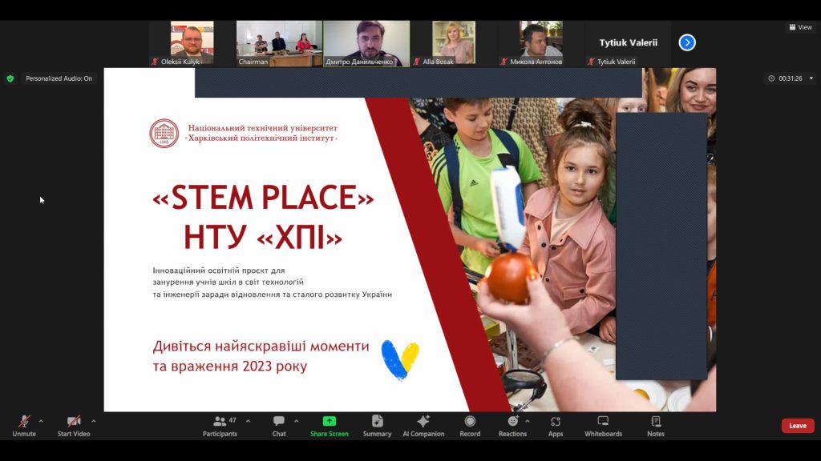Select Alla Bosak video thumbnail

454,43
